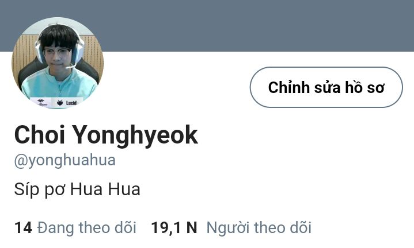This screenshot has width=414, height=248.
Task: Click the number 14 following count
Action: (x=23, y=227)
